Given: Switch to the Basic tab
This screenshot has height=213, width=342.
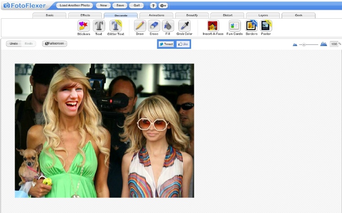Looking at the screenshot, I should tap(49, 16).
